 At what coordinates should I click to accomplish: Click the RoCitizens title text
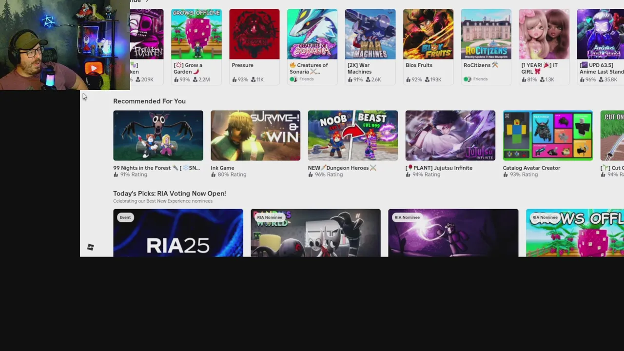(481, 65)
